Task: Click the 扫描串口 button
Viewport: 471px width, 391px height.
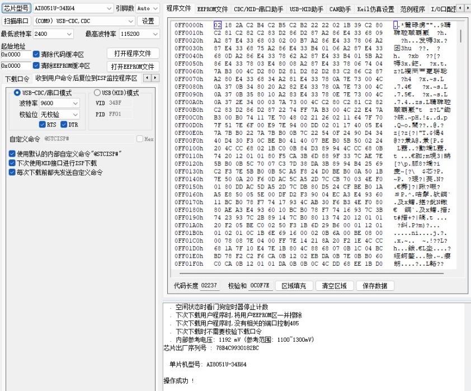Action: (x=16, y=21)
